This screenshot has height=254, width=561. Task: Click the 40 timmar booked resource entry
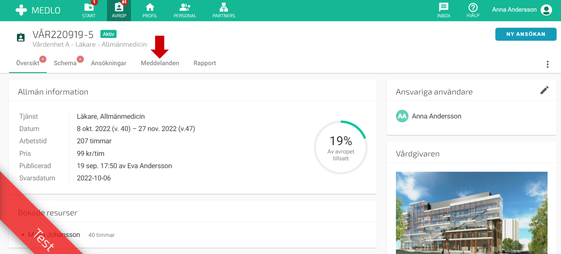click(x=101, y=235)
